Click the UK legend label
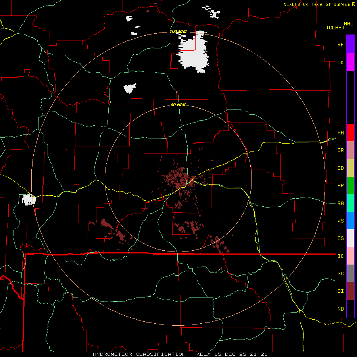357x357 pixels. coord(340,62)
